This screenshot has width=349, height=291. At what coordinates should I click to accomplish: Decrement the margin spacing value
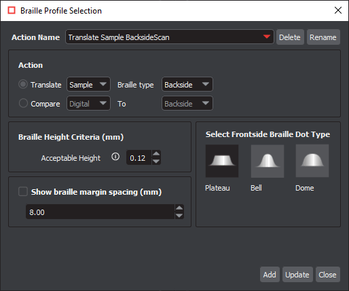(179, 216)
